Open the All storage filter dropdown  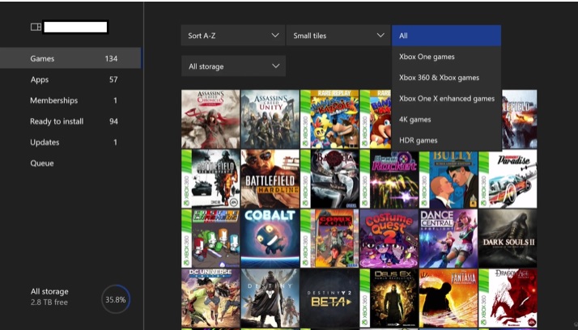click(232, 66)
